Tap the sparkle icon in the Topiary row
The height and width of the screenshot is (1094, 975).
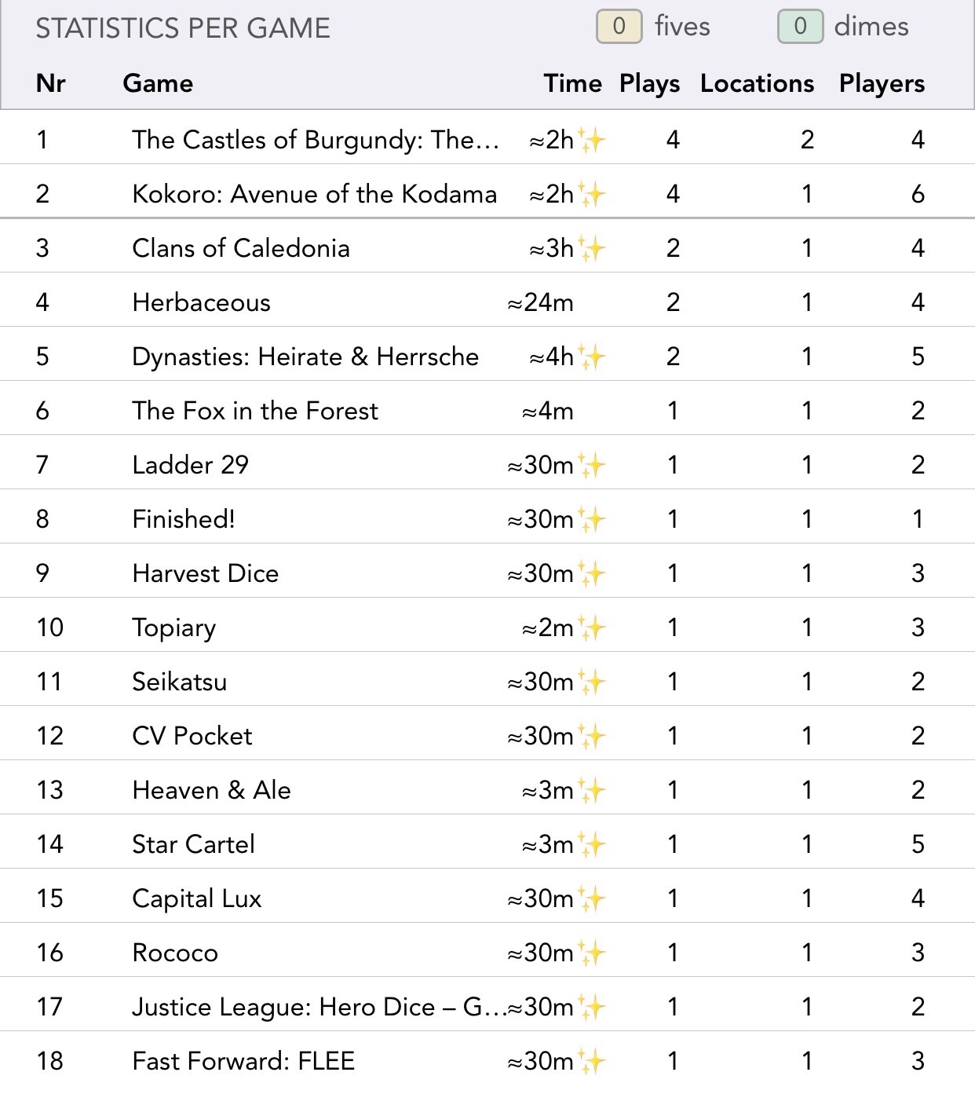click(592, 628)
